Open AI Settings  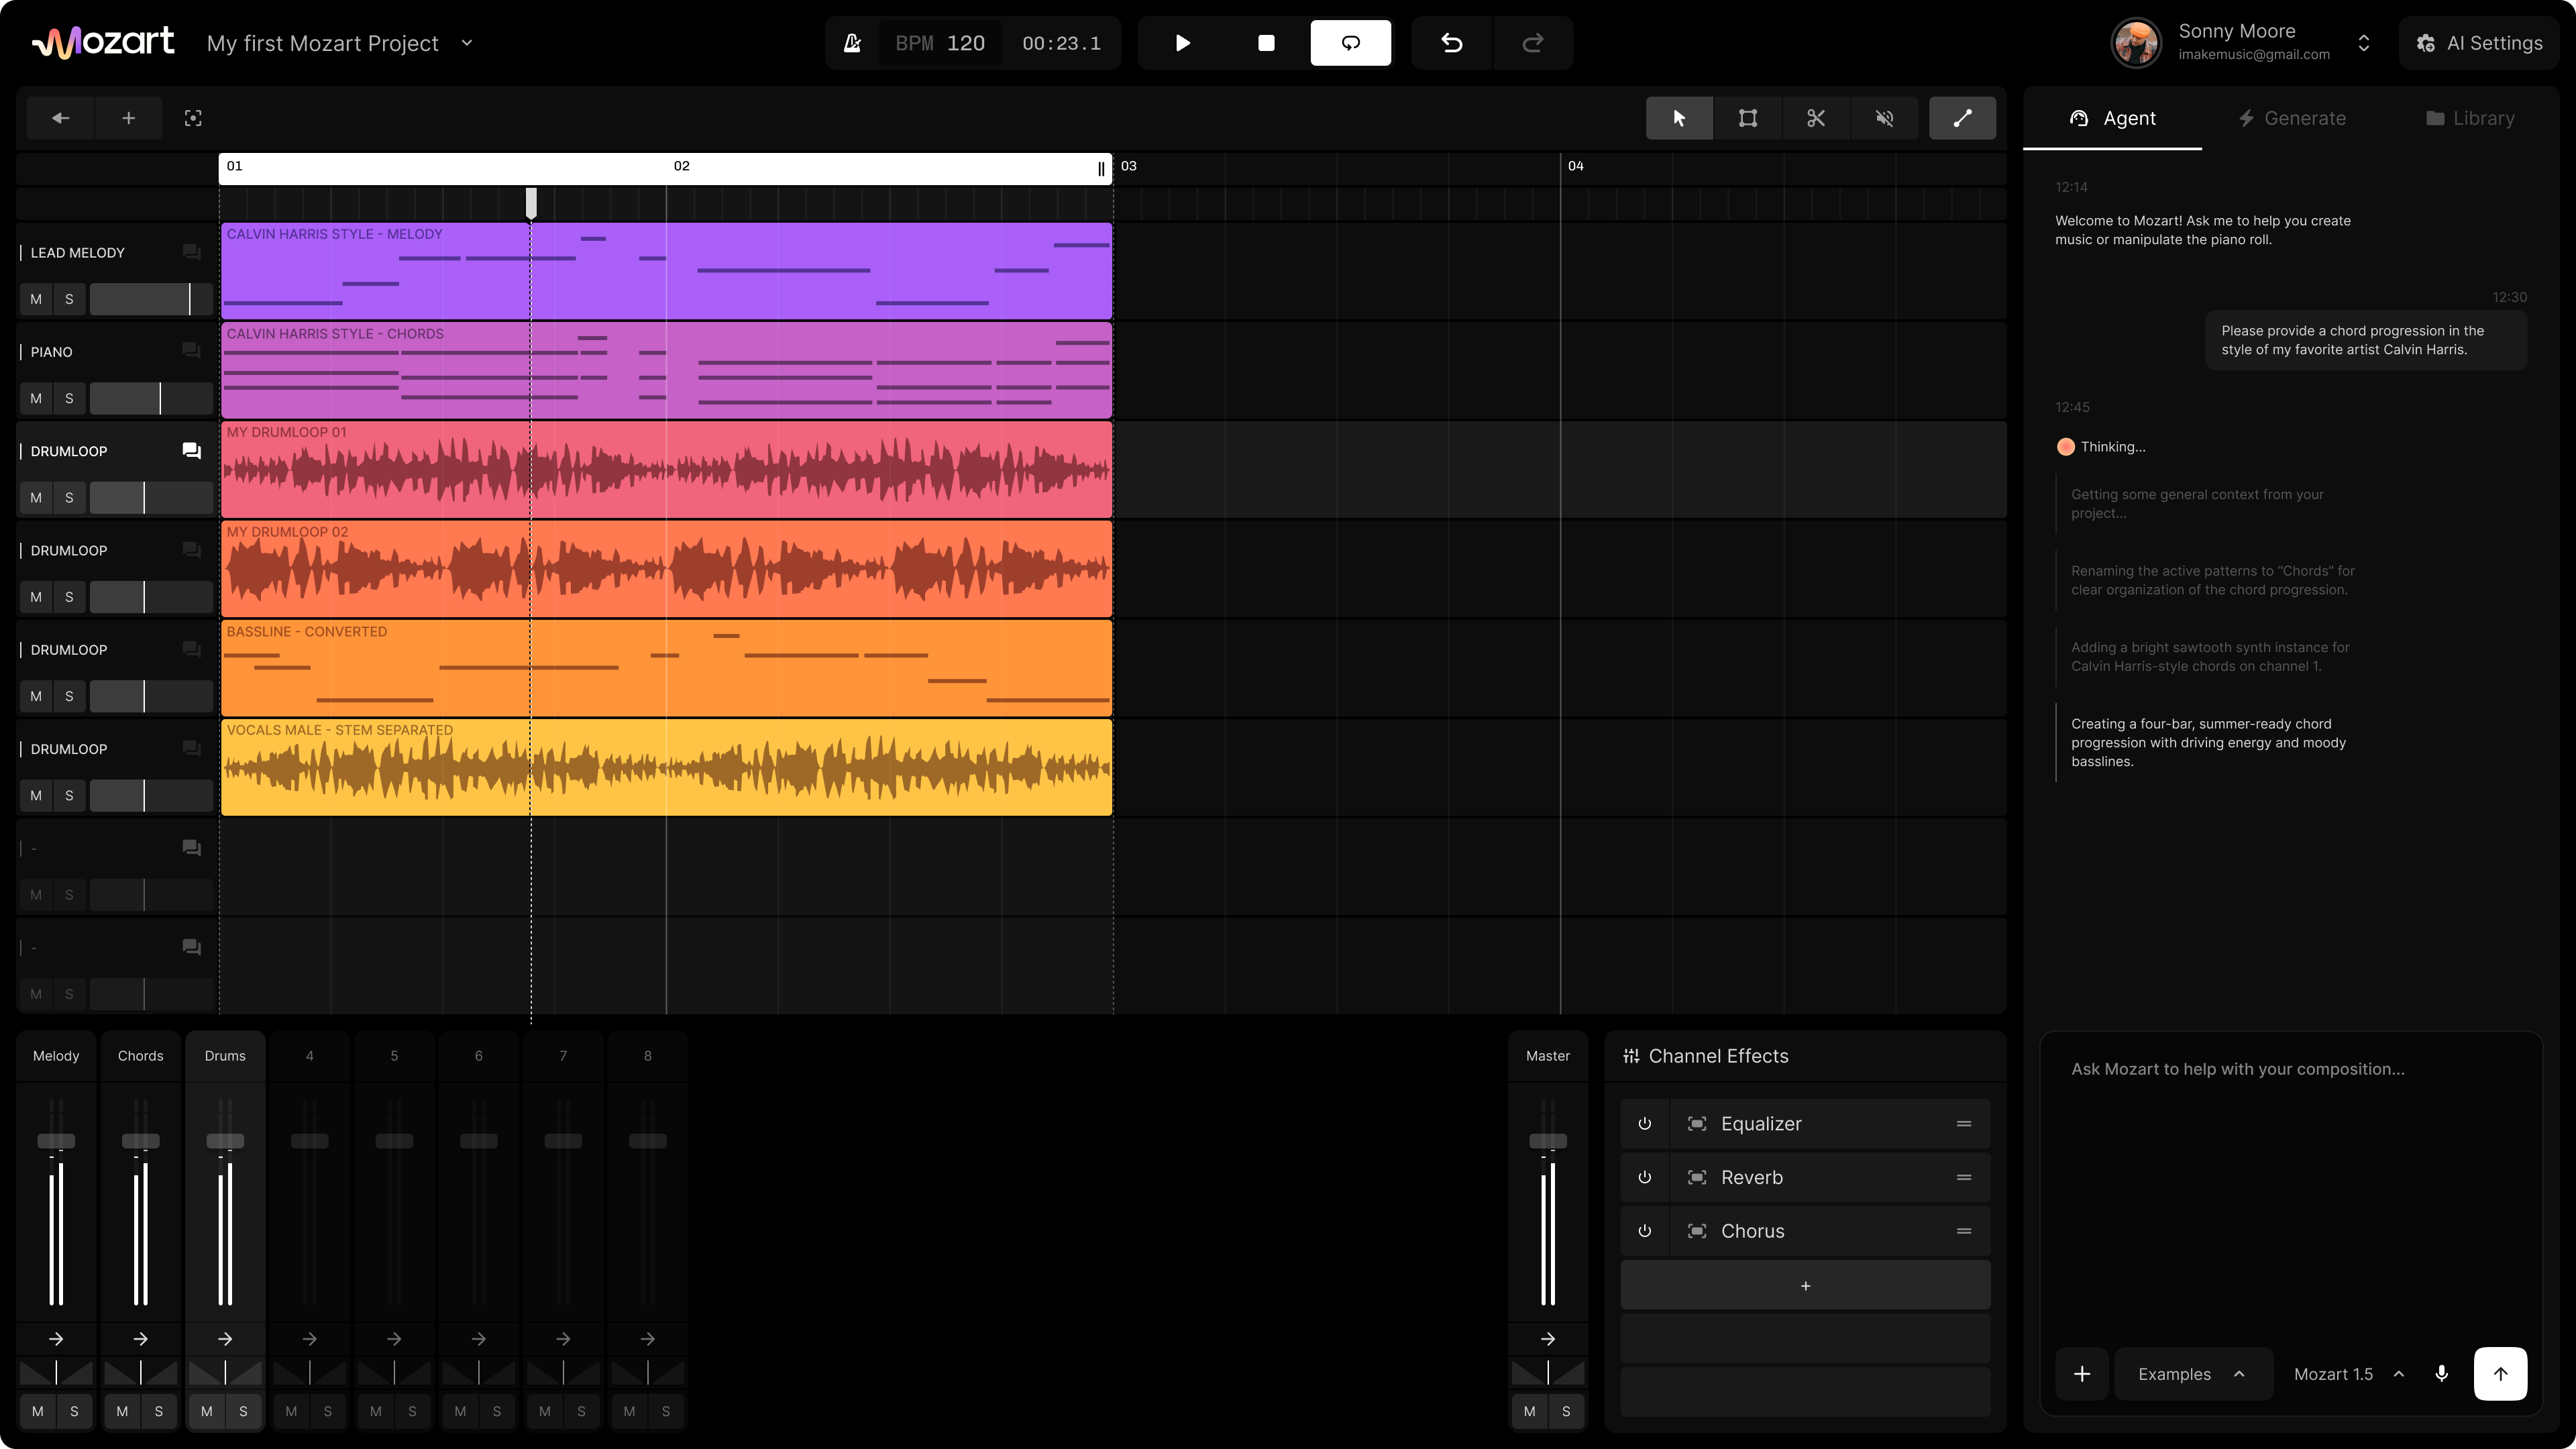[2479, 43]
